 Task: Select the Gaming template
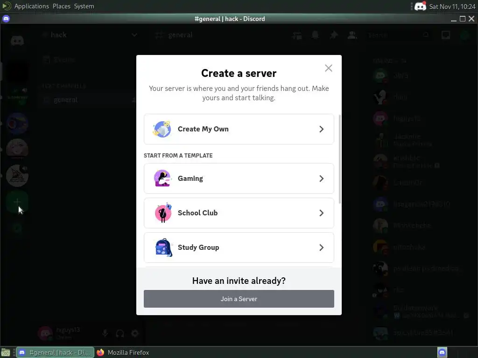[239, 179]
